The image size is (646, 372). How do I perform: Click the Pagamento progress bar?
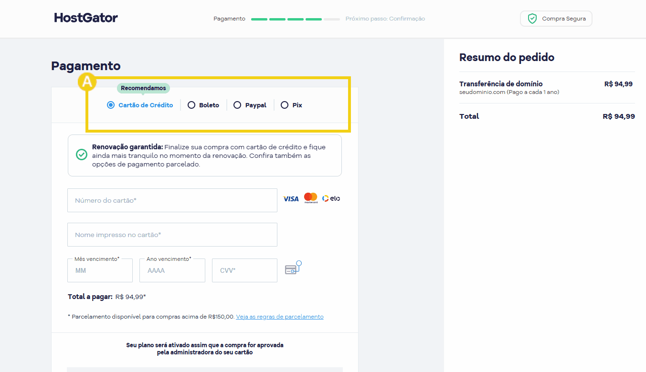pyautogui.click(x=296, y=19)
